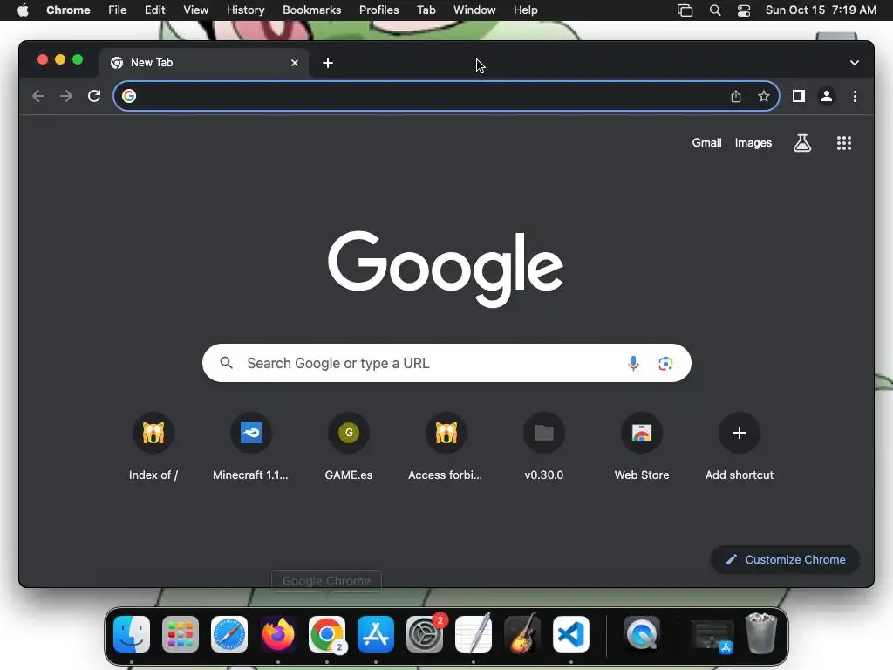Bookmark this tab with the star icon
Screen dimensions: 893x670
pyautogui.click(x=764, y=96)
